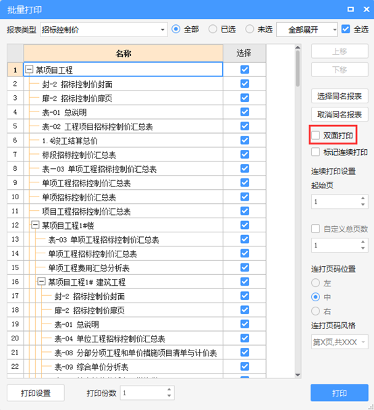Collapse the 某项目工程1#楼 node
This screenshot has width=374, height=410.
35,225
